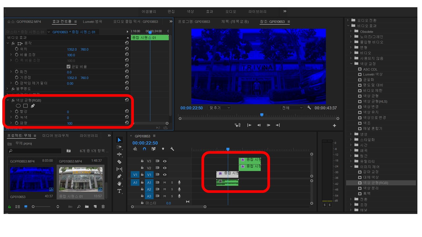The width and height of the screenshot is (422, 237).
Task: Click the timeline playhead marker
Action: [x=228, y=149]
